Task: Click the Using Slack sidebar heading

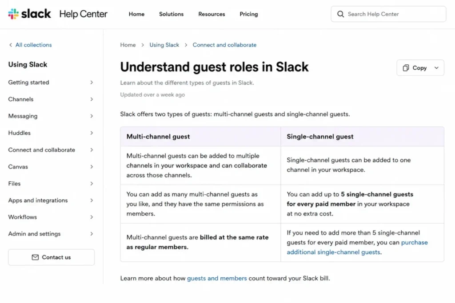Action: point(28,65)
